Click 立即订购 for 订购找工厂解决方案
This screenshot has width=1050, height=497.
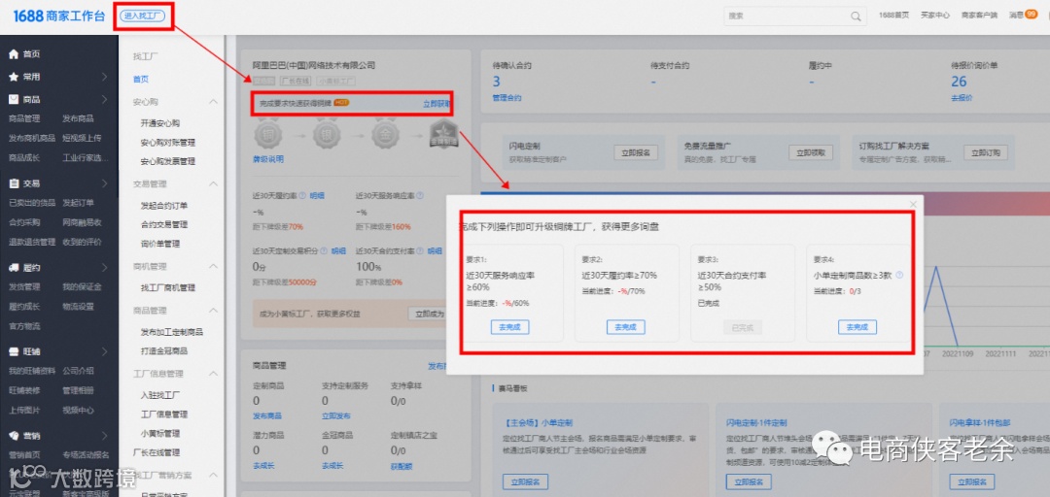(x=986, y=152)
